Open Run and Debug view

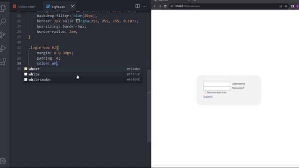click(3, 49)
